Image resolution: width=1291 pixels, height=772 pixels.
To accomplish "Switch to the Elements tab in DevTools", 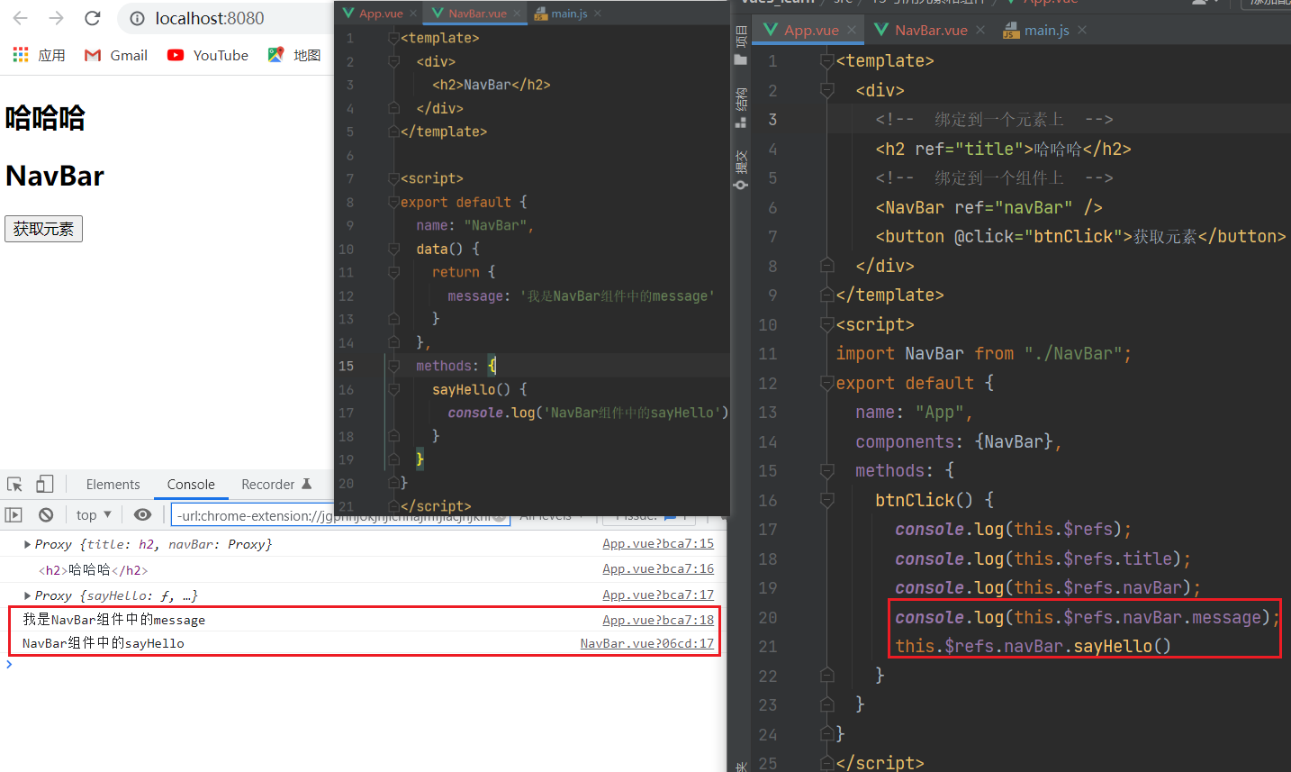I will (113, 484).
